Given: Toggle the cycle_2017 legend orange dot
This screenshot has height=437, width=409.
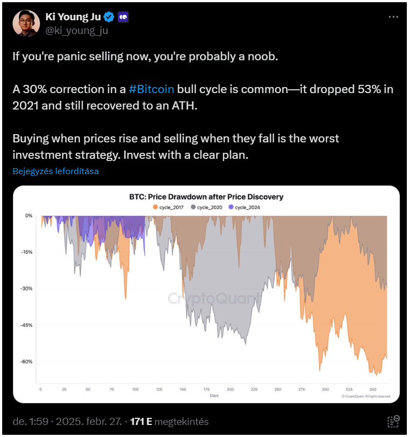Looking at the screenshot, I should coord(155,207).
